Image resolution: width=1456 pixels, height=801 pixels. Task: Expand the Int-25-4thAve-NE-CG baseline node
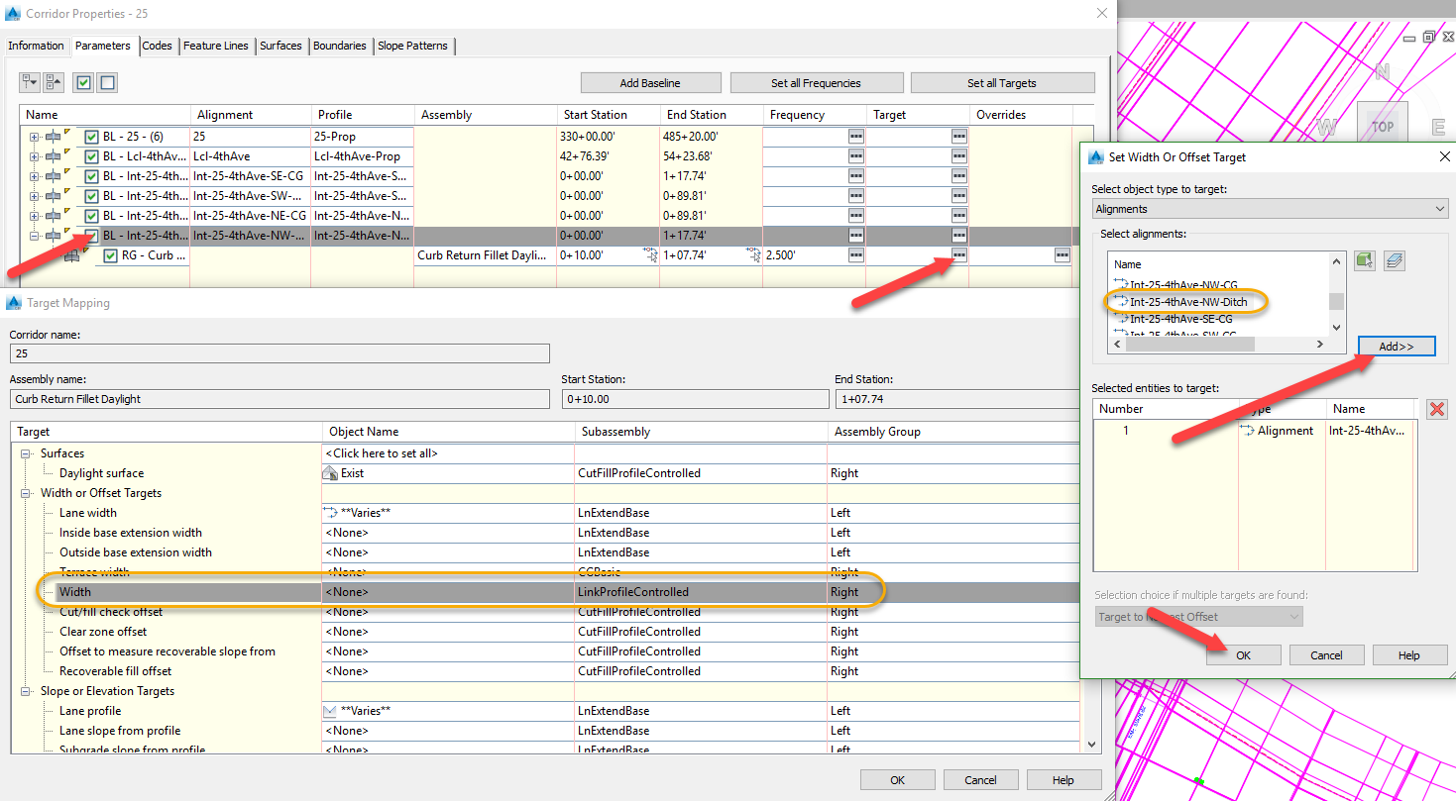tap(35, 216)
